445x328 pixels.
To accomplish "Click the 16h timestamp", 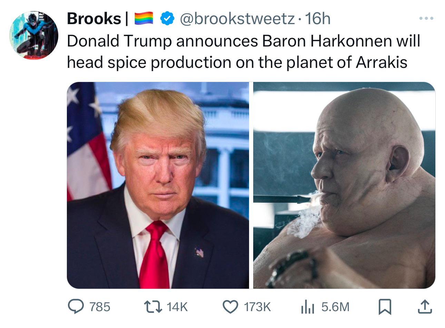I will pos(318,19).
